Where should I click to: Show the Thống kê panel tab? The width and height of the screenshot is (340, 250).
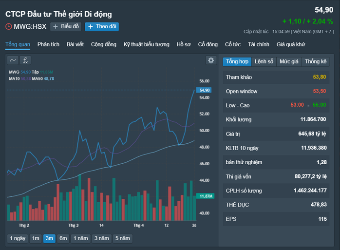[316, 61]
